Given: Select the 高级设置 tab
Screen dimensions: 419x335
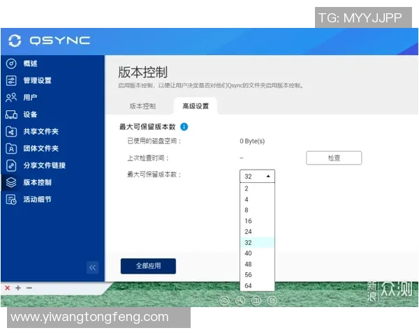Looking at the screenshot, I should tap(196, 106).
